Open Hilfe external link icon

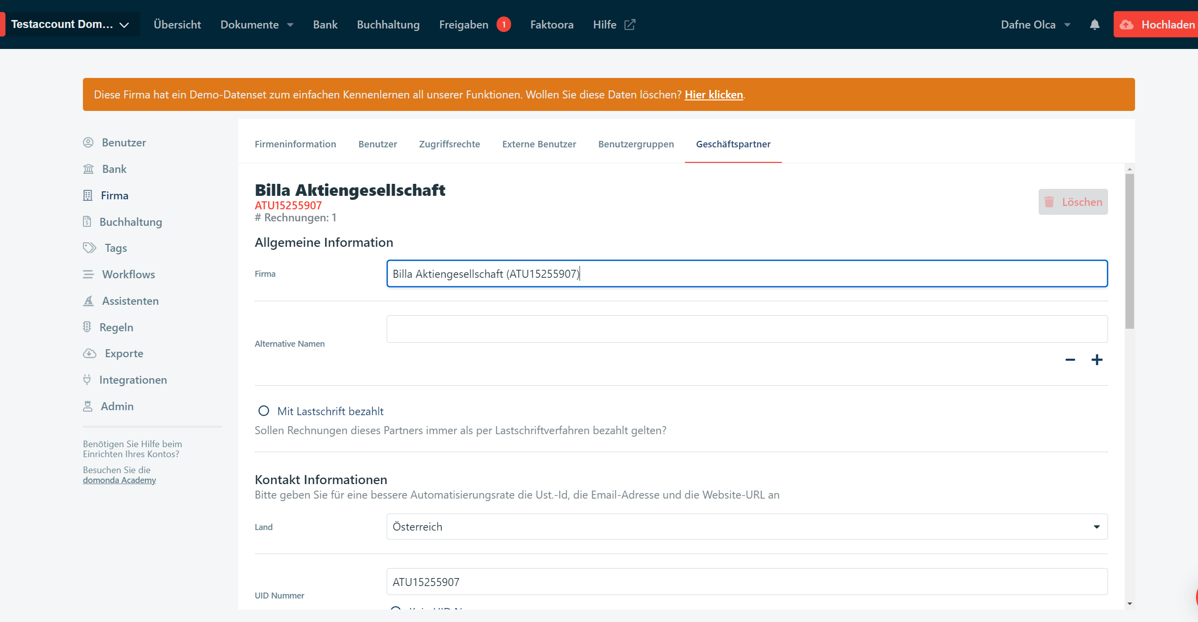[629, 24]
